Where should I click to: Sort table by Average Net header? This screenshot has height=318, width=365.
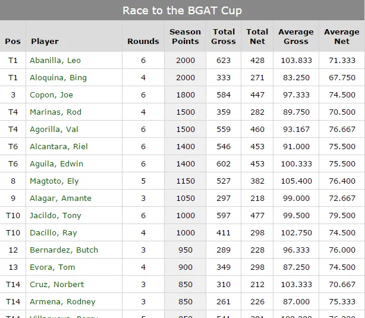pos(341,36)
